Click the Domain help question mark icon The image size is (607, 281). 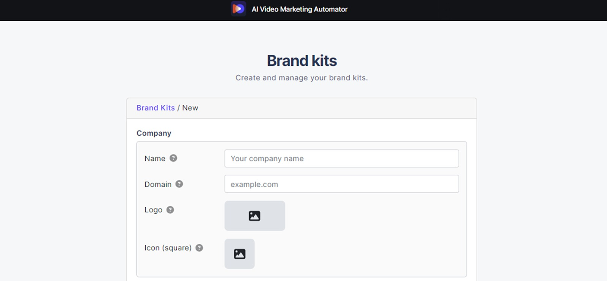click(179, 184)
